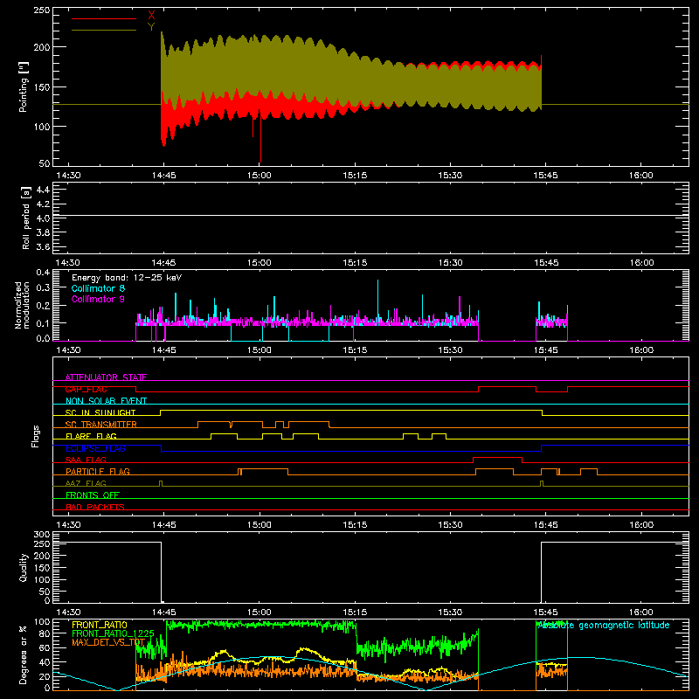Click the 15:00 tick under the Pointing plot
Image resolution: width=699 pixels, height=699 pixels.
259,176
